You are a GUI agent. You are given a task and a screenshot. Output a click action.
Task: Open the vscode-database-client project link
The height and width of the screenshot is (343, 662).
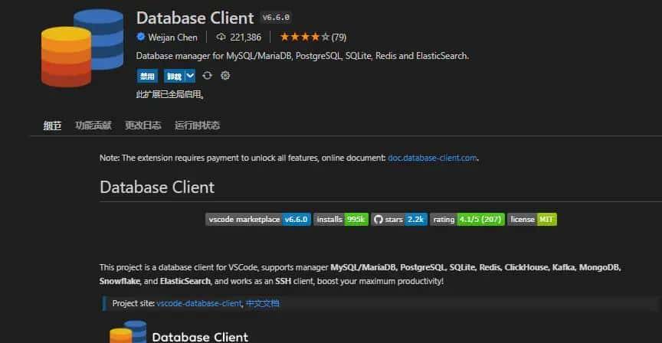(198, 304)
